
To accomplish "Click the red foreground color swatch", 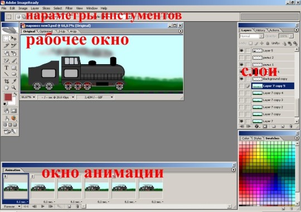I will tap(8, 97).
